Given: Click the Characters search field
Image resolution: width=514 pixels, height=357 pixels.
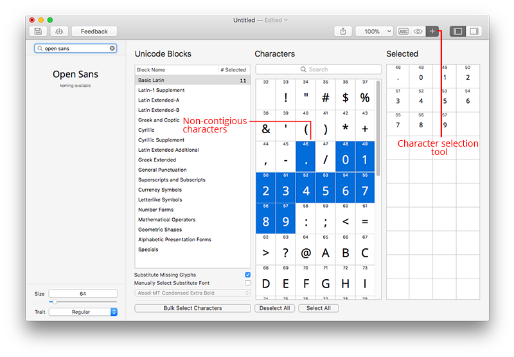Looking at the screenshot, I should click(x=318, y=69).
